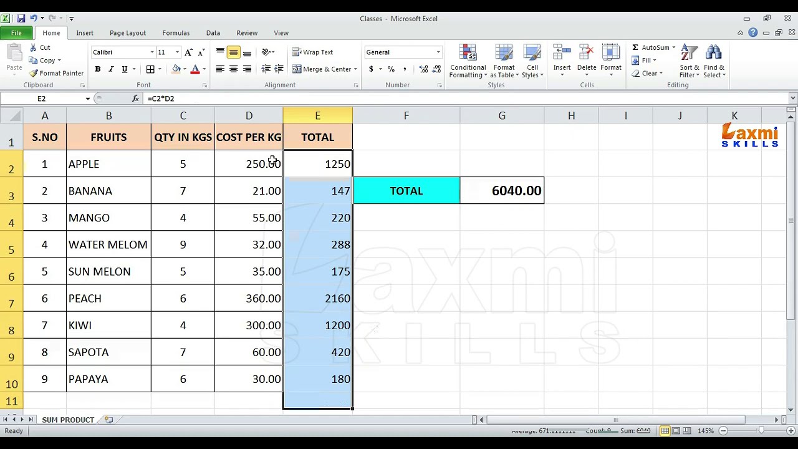Screen dimensions: 798x449
Task: Click Decrease Decimal icon
Action: pyautogui.click(x=435, y=69)
